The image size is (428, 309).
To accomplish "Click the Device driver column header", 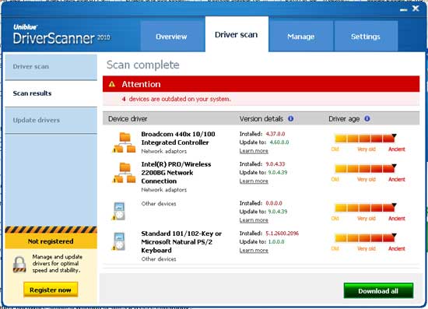I will point(128,119).
